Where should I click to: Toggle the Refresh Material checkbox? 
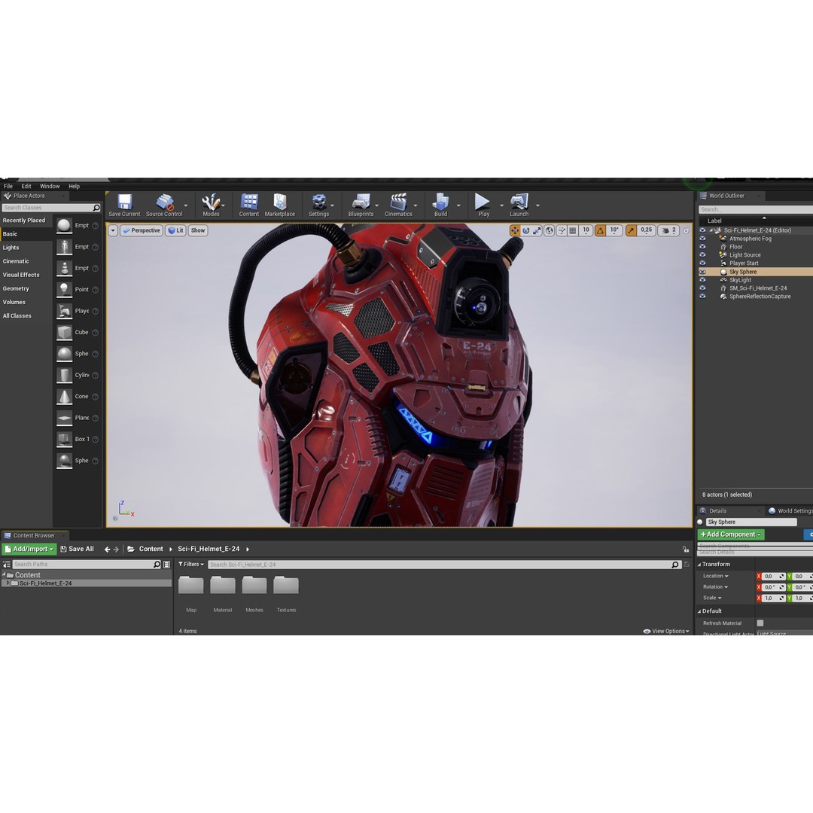760,623
